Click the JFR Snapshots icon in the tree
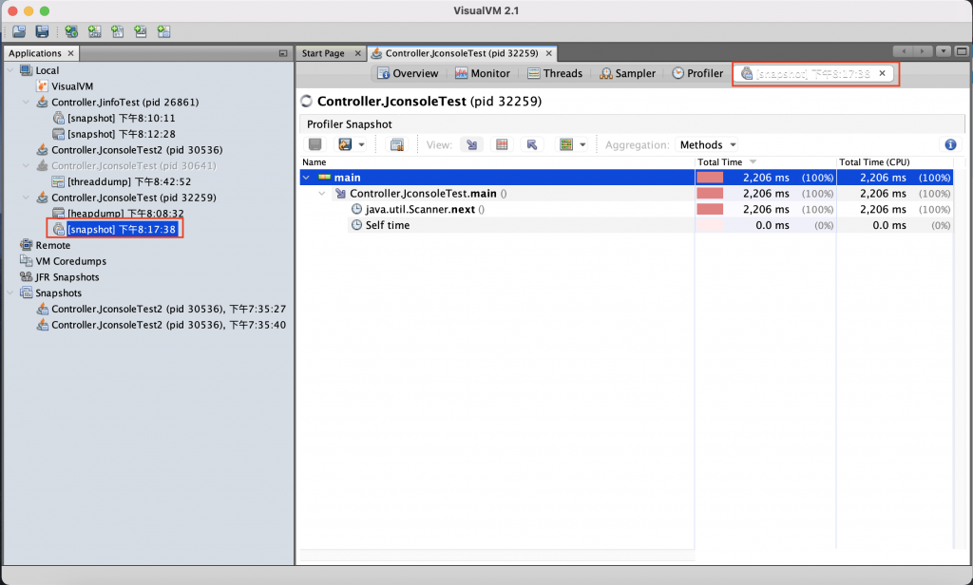Image resolution: width=973 pixels, height=585 pixels. 26,276
